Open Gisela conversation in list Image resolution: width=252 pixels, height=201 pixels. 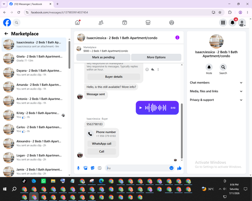(x=34, y=59)
